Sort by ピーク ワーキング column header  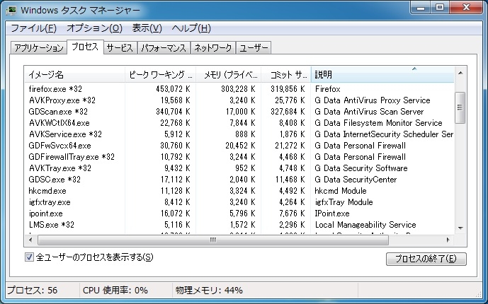tap(160, 74)
